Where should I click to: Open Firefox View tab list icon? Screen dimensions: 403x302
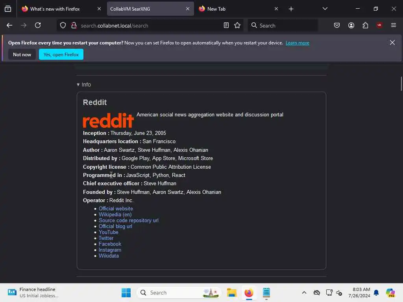8,9
